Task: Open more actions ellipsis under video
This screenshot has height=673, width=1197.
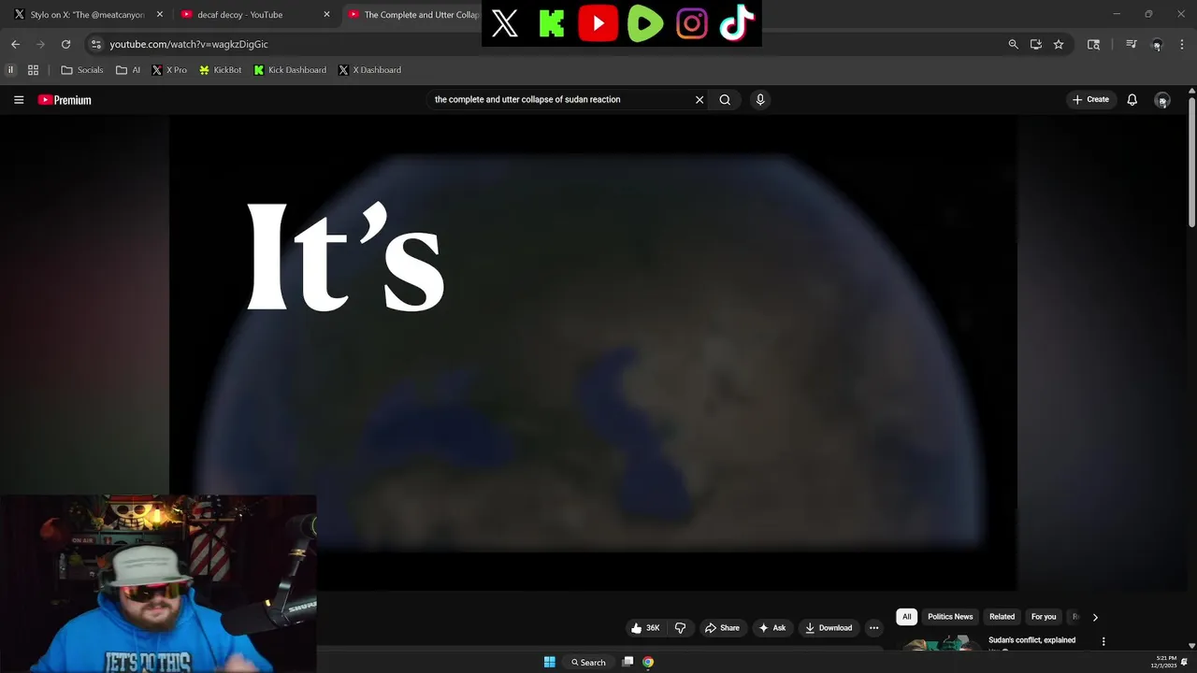Action: [873, 628]
